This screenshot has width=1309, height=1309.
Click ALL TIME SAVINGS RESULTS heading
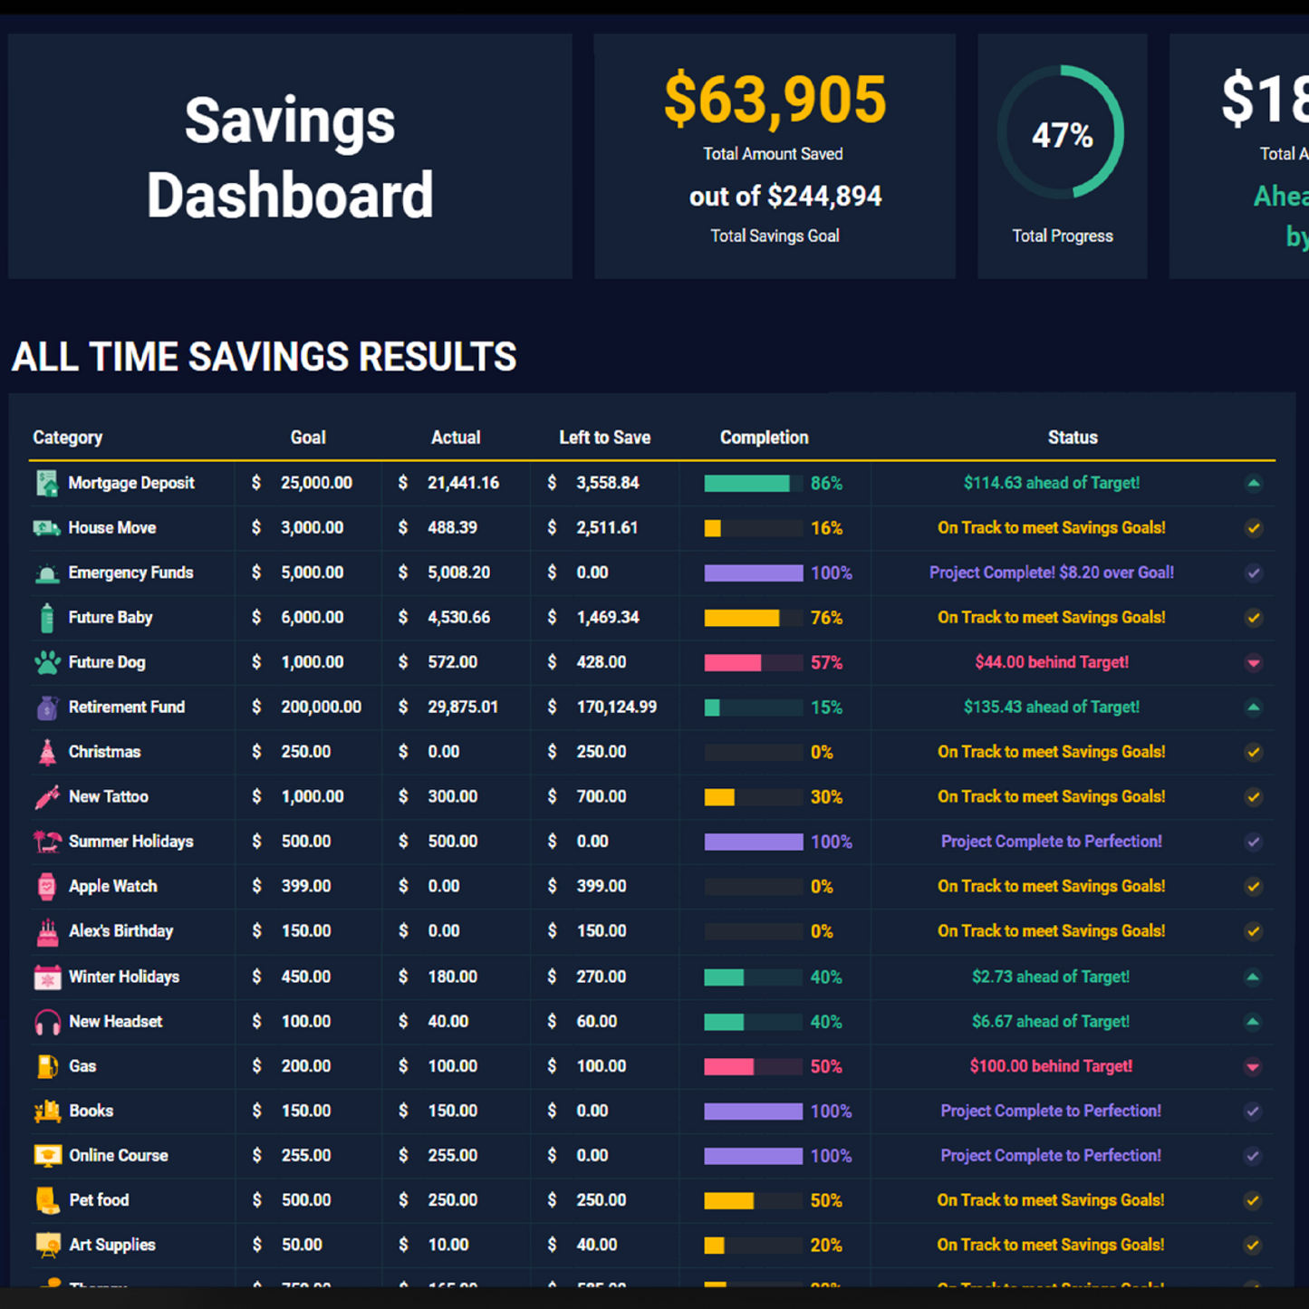[264, 357]
